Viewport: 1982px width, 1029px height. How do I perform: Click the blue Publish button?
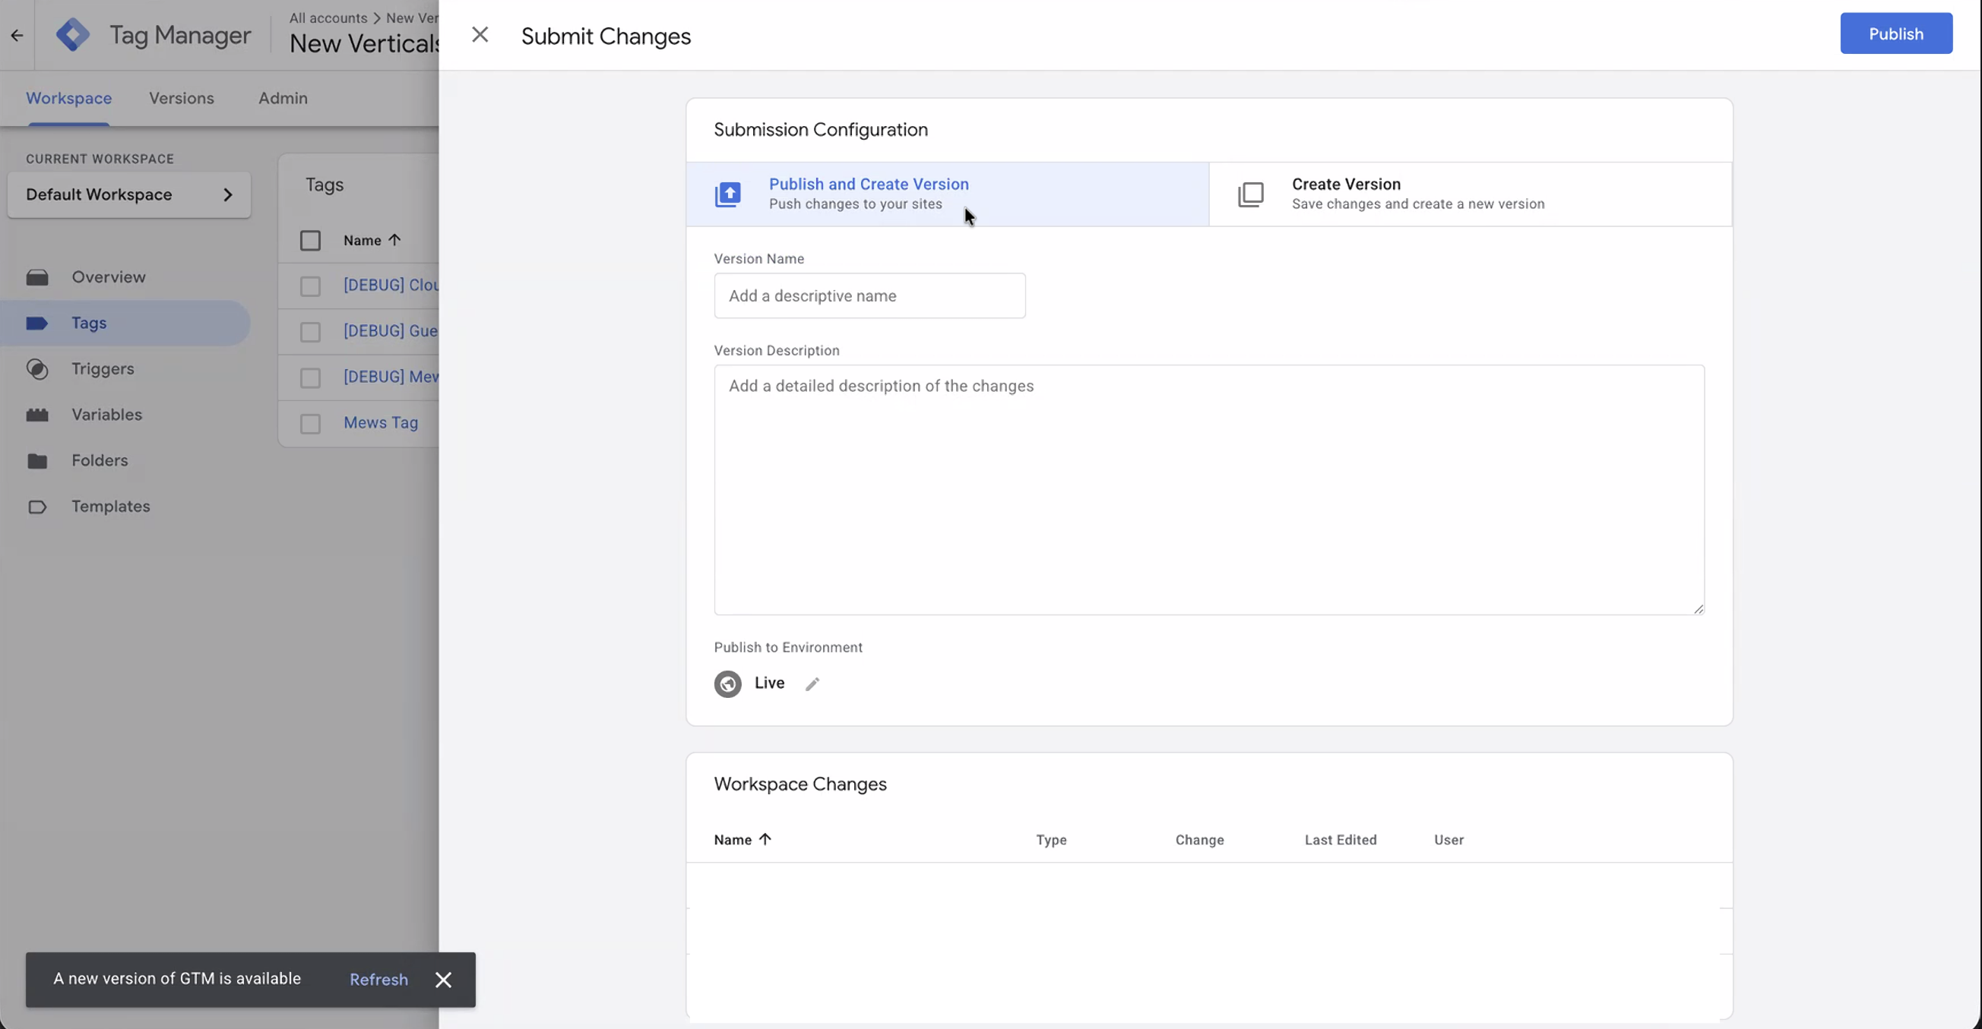coord(1895,34)
